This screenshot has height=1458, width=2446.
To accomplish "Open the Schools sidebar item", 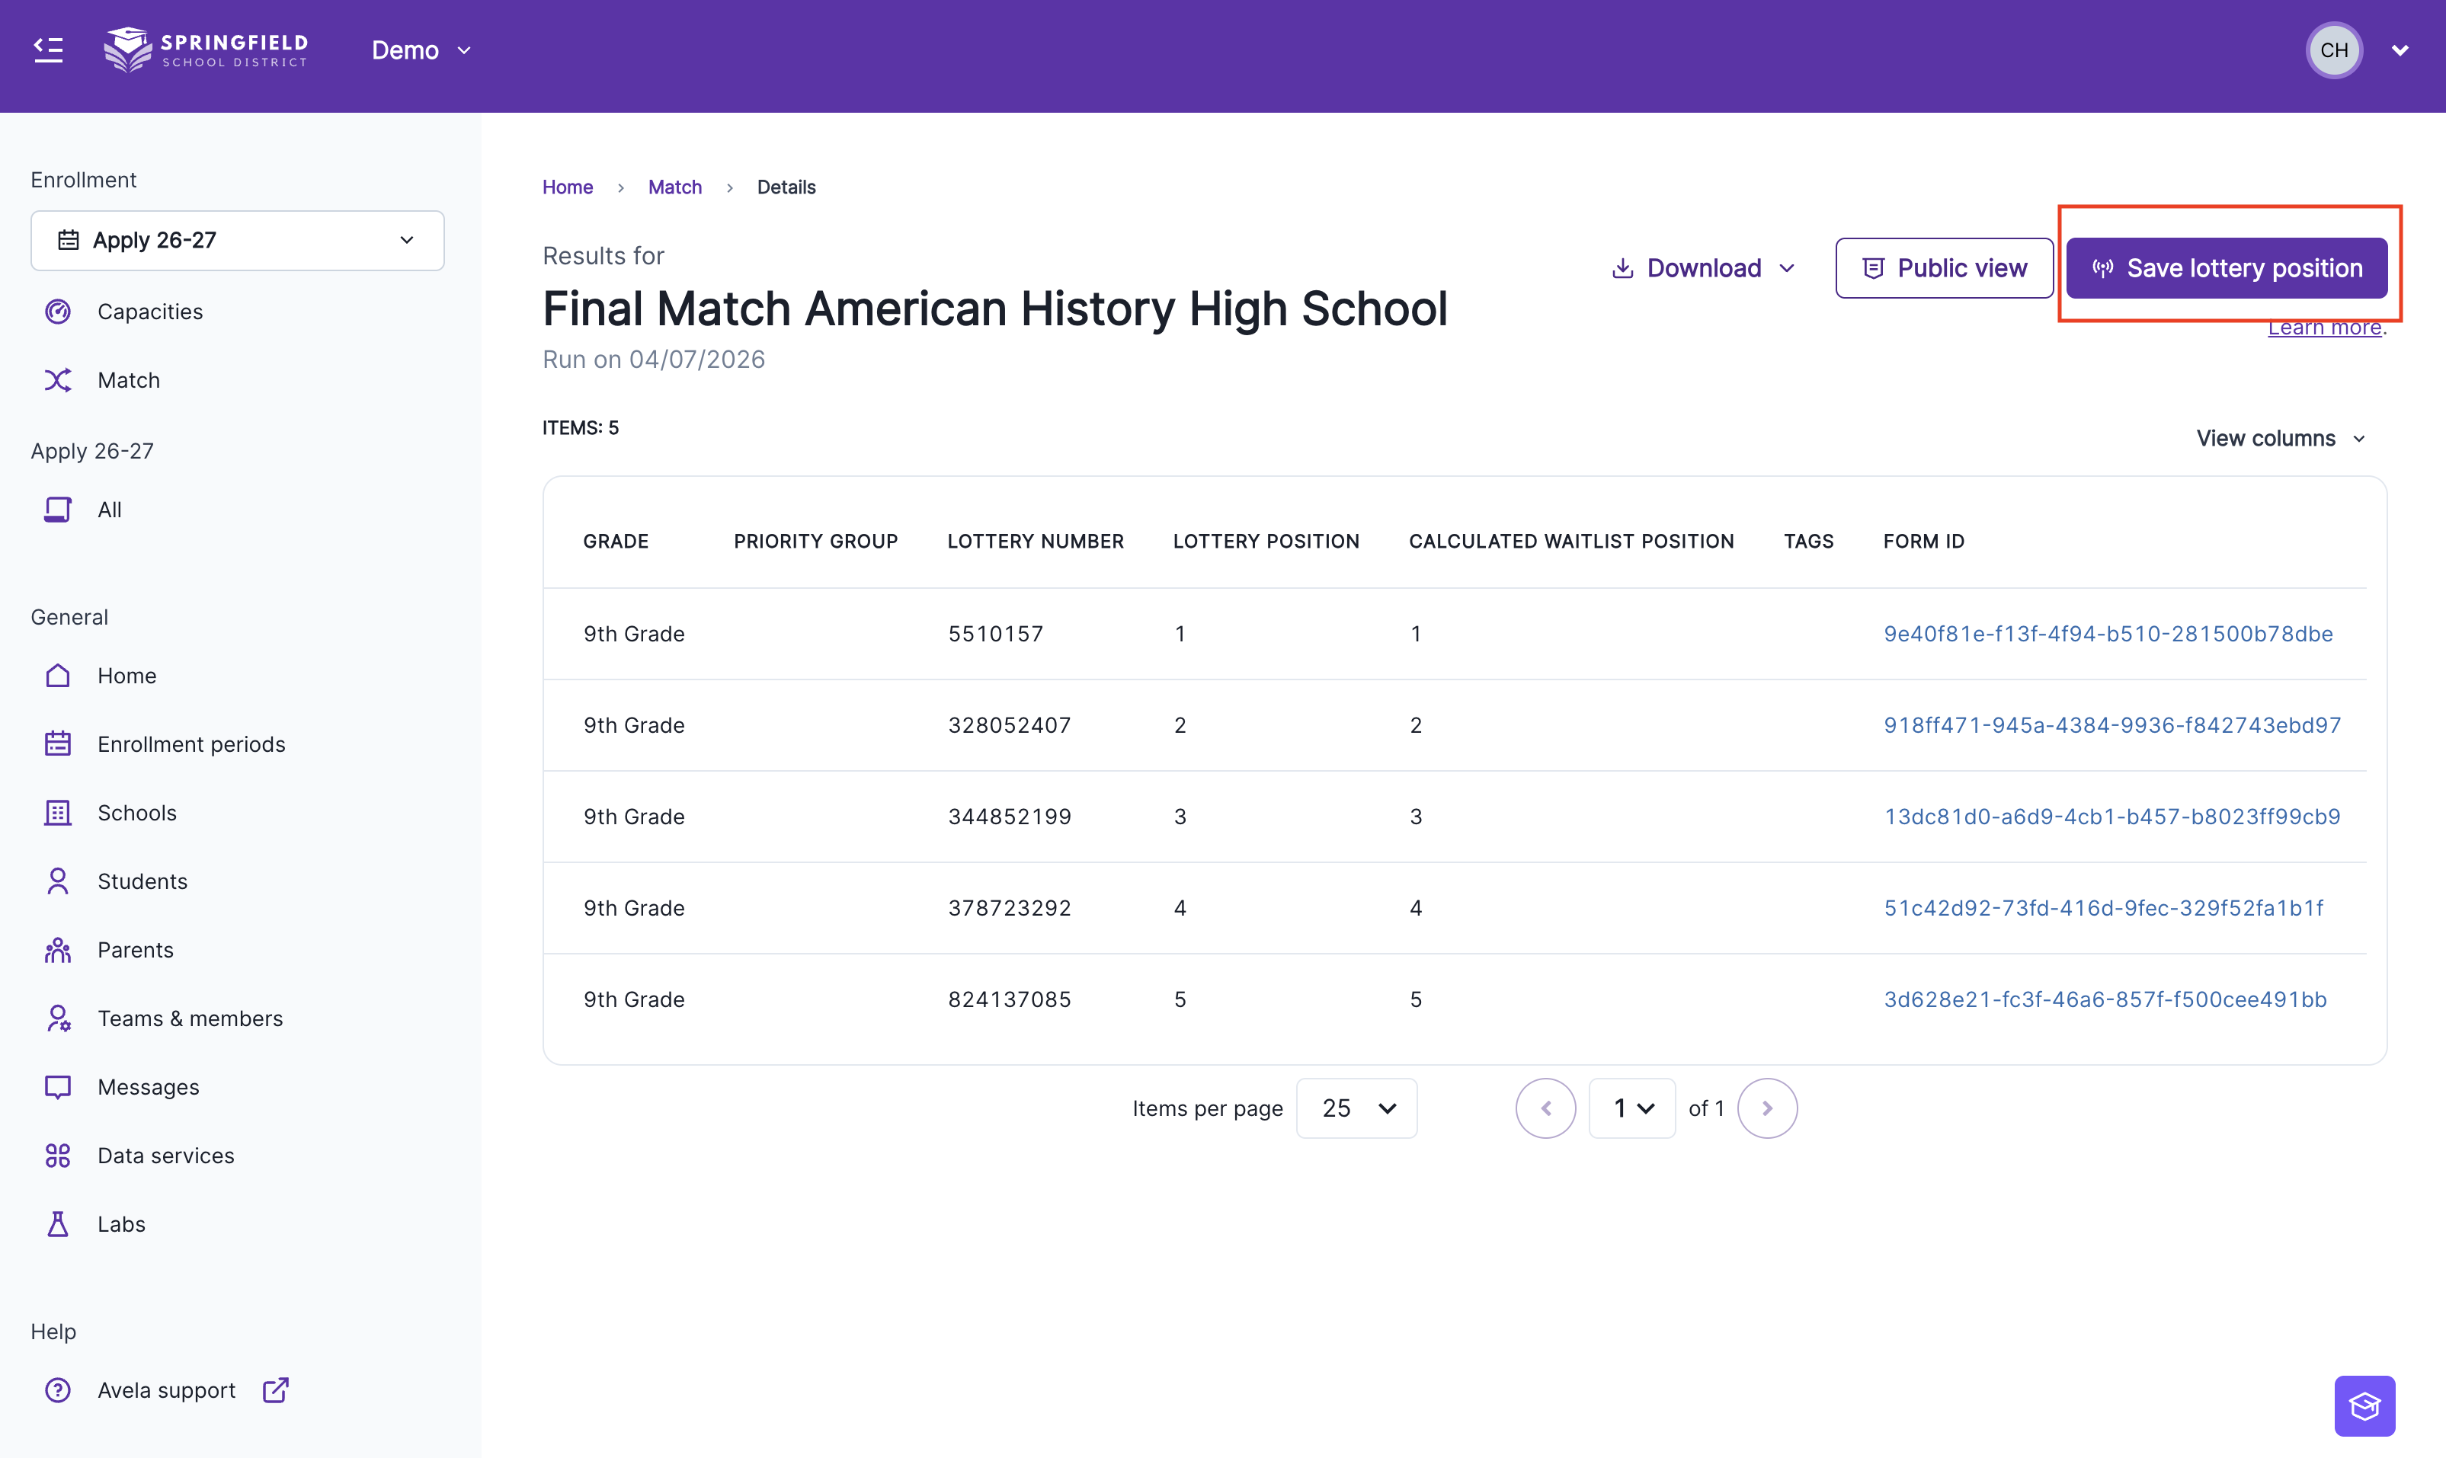I will pos(136,813).
